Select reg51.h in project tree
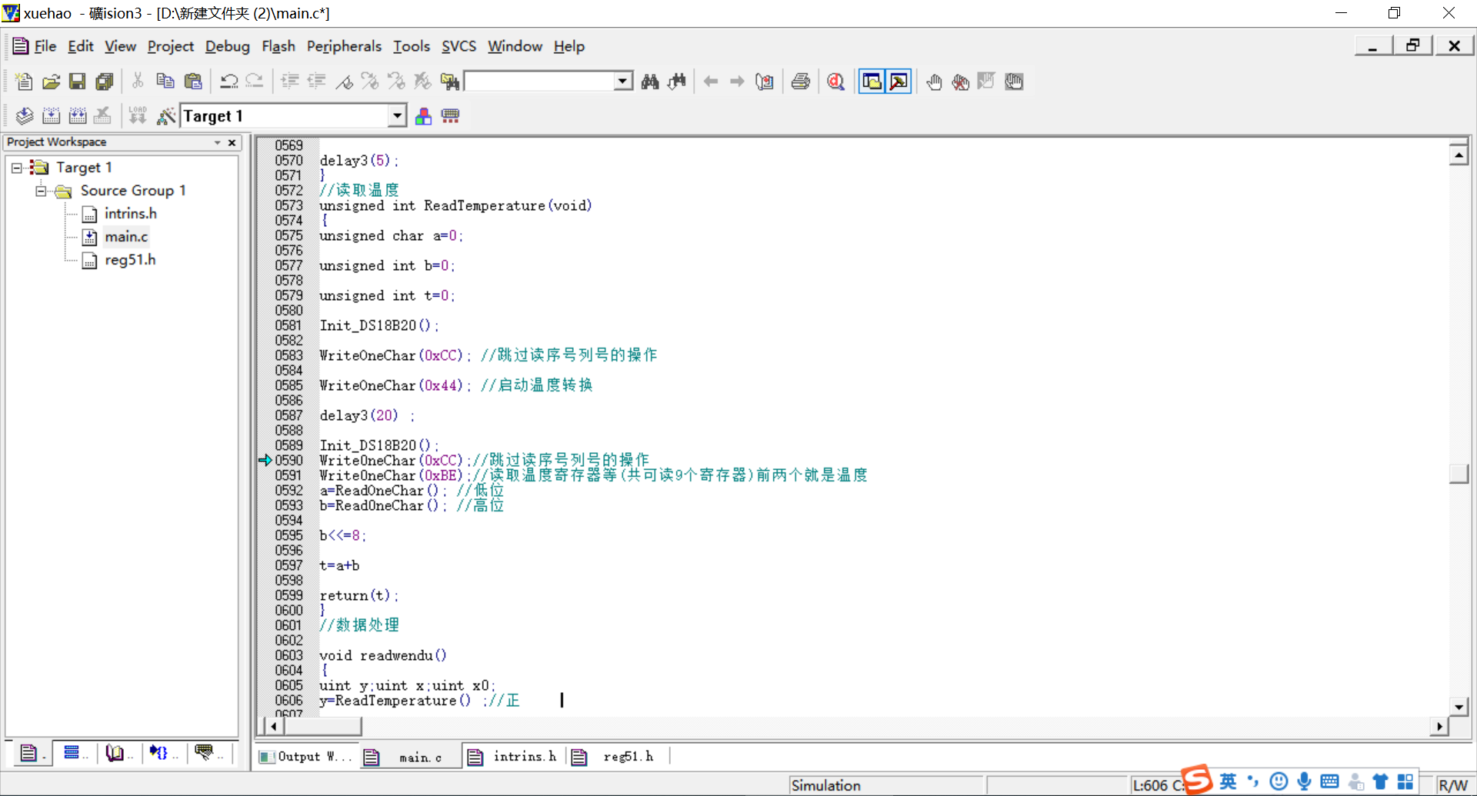1477x796 pixels. point(130,260)
